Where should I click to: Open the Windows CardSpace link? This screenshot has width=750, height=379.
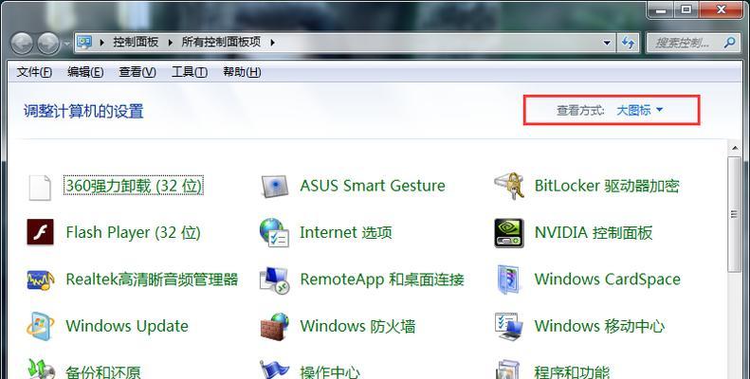tap(608, 280)
